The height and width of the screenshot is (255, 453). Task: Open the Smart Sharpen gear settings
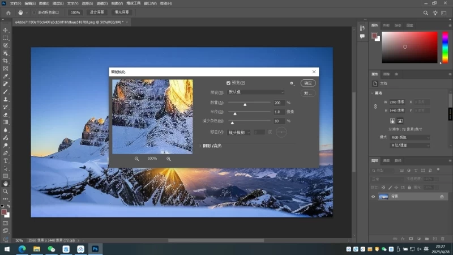(x=292, y=83)
